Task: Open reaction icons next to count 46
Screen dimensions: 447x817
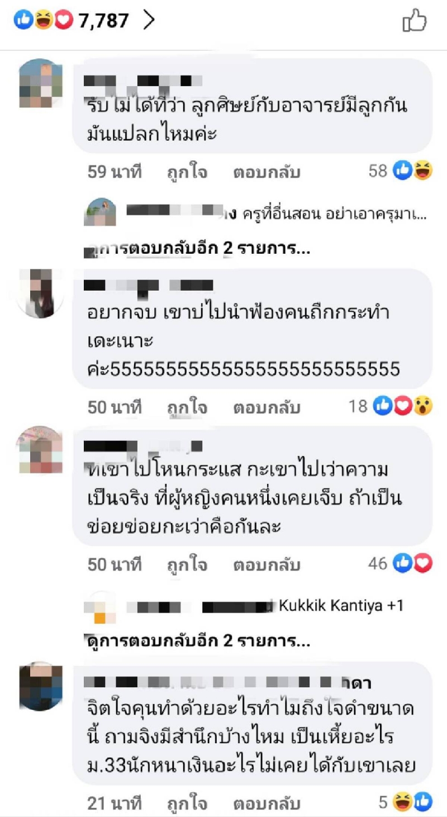Action: 413,563
